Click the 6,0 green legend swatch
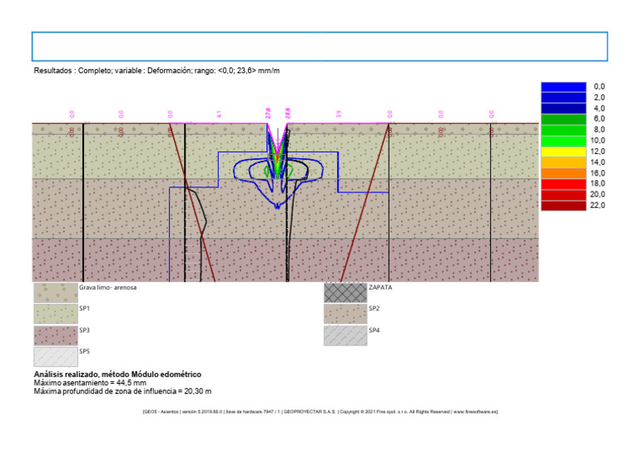 pos(563,119)
